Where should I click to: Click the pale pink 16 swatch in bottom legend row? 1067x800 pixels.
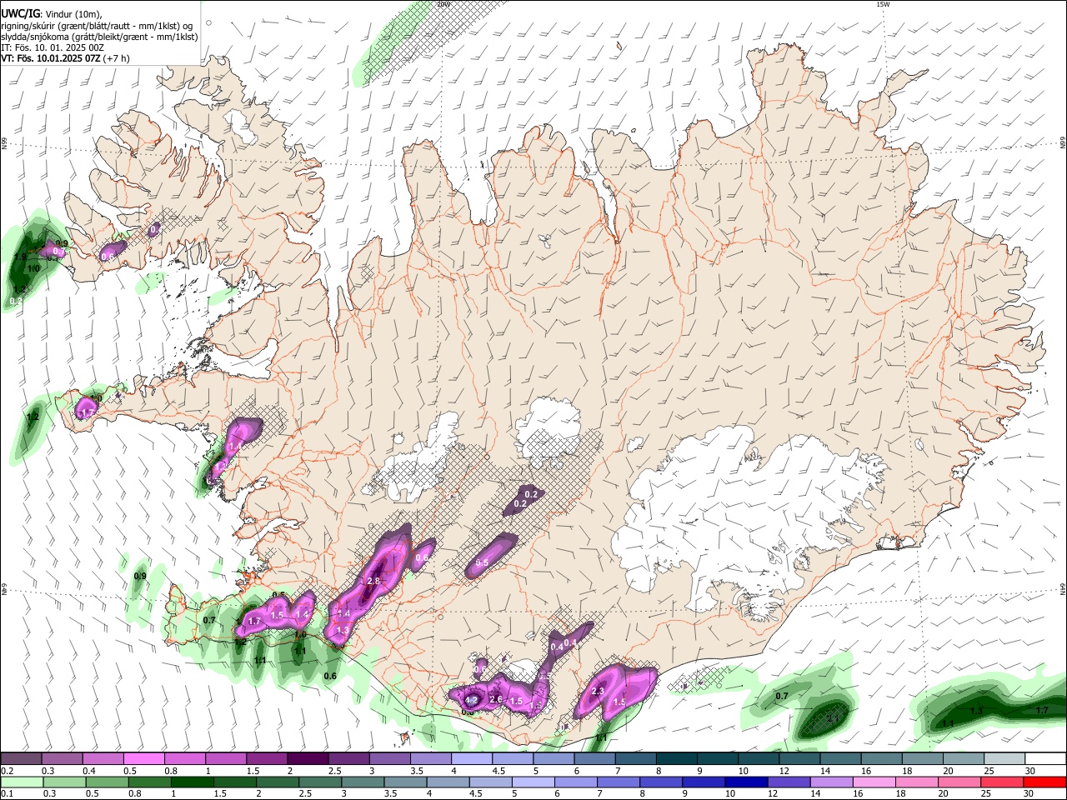(875, 782)
